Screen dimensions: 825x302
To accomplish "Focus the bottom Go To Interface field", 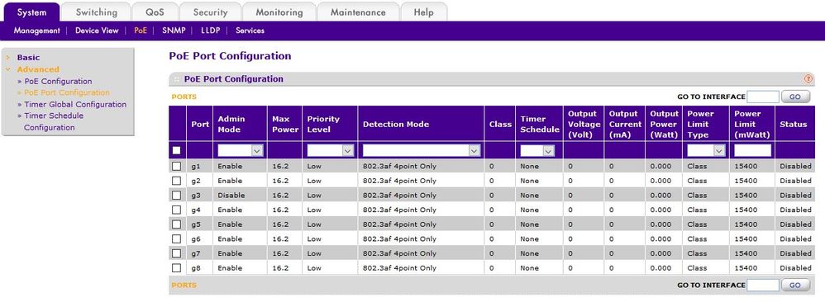I will click(x=763, y=285).
